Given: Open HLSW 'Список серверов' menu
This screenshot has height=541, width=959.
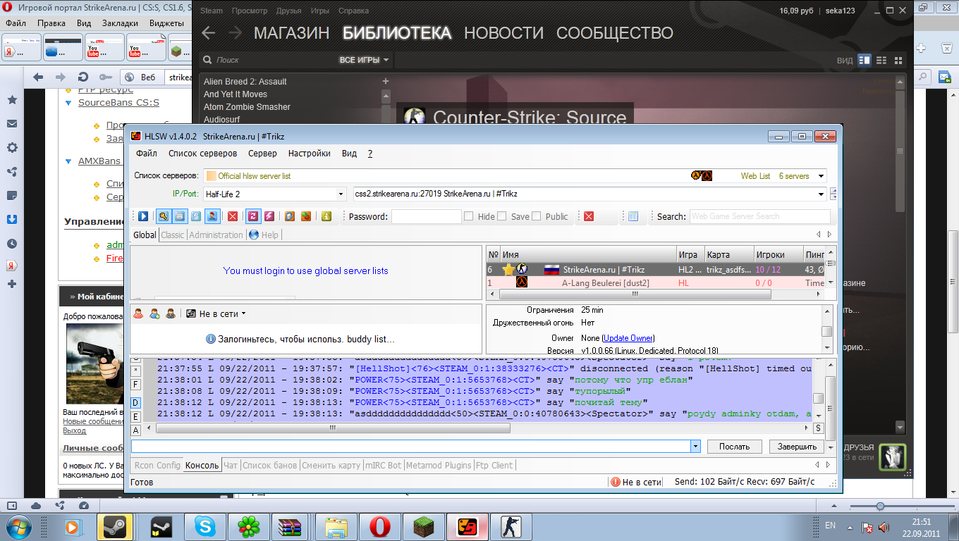Looking at the screenshot, I should [202, 154].
